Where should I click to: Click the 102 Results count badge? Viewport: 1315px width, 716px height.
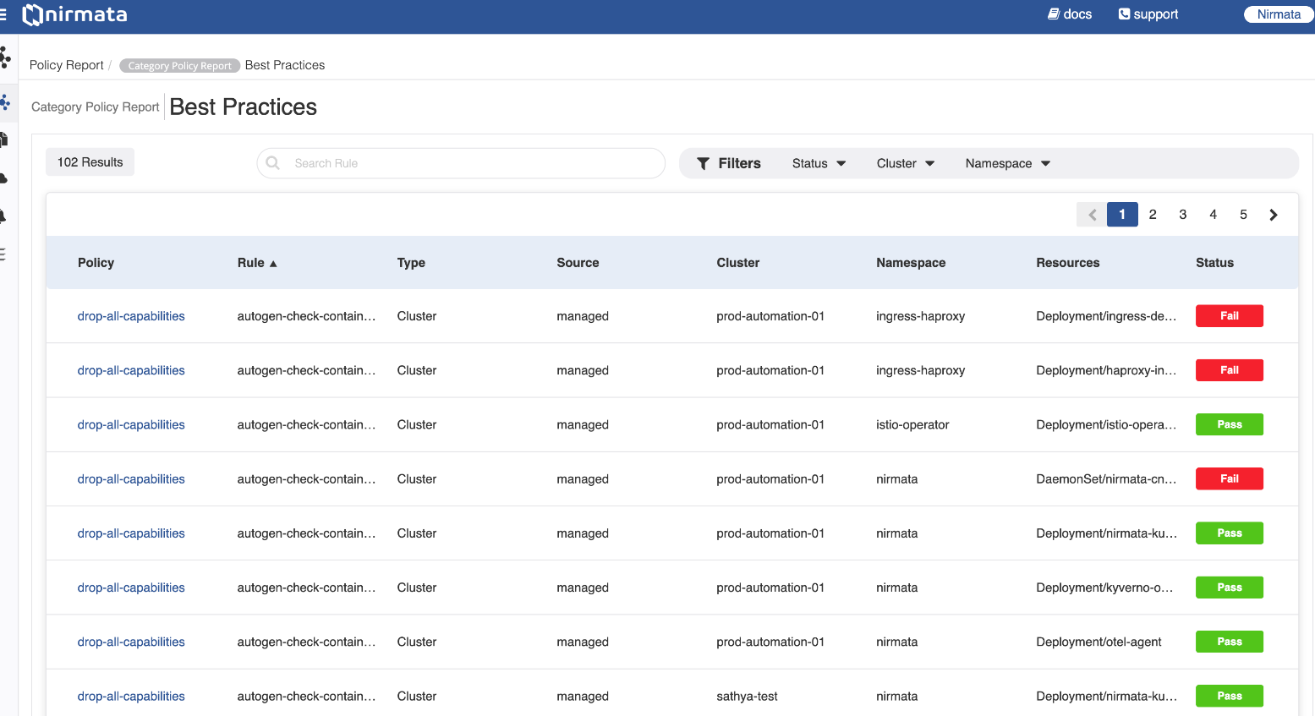90,162
